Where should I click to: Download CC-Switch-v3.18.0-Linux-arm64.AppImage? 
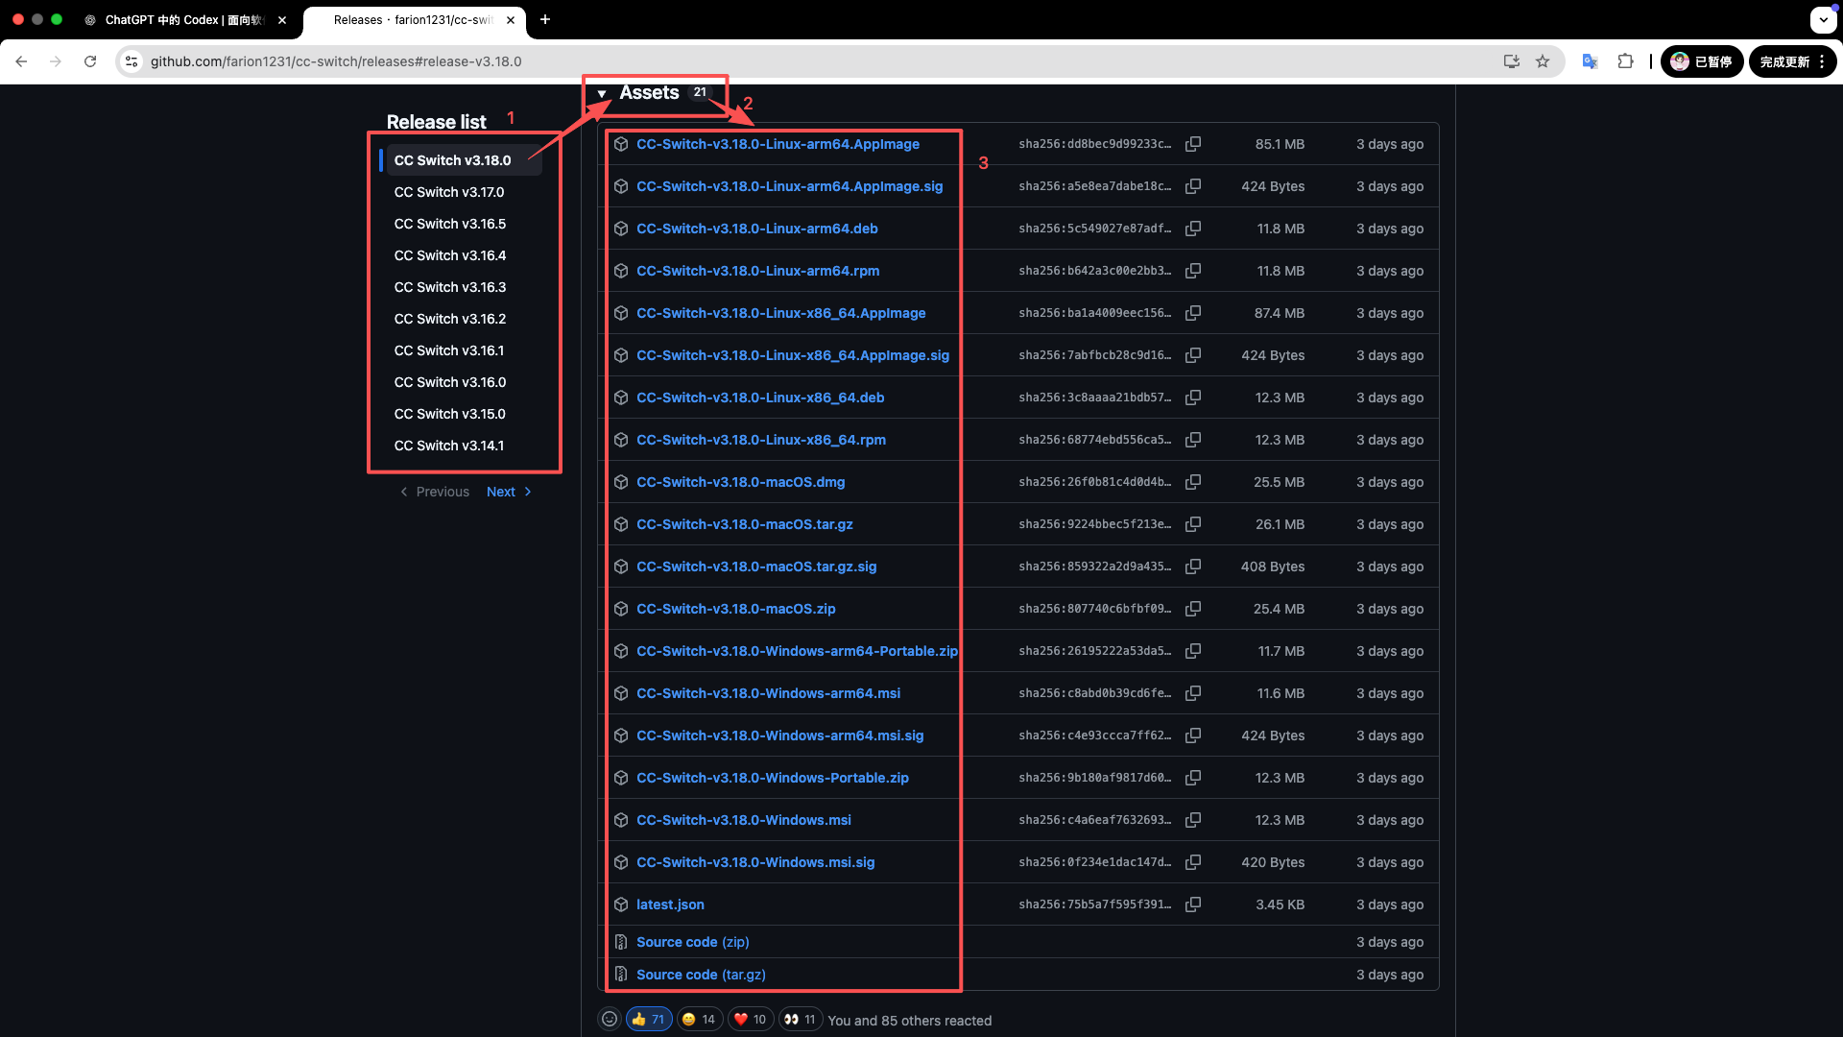click(x=778, y=144)
